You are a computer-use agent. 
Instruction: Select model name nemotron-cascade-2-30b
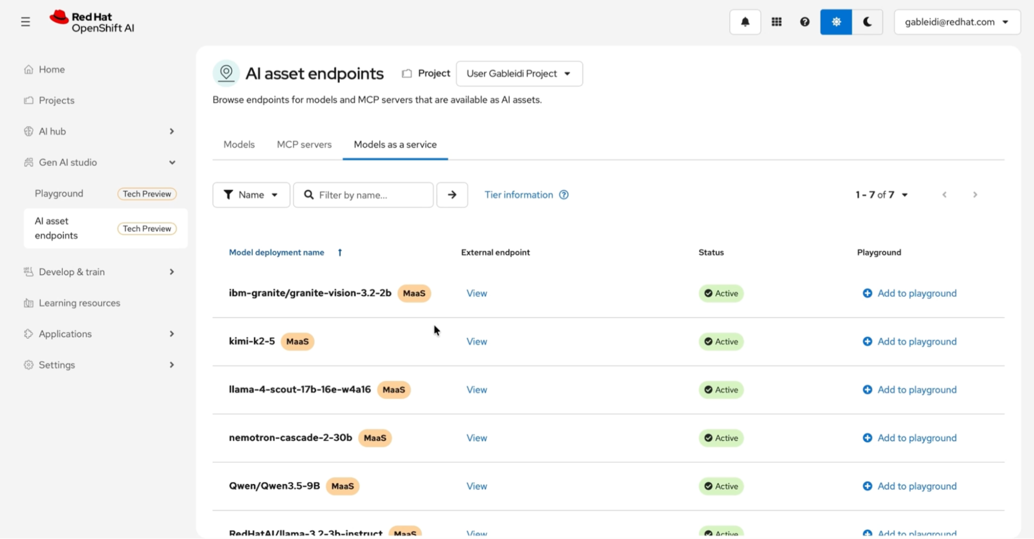point(291,438)
